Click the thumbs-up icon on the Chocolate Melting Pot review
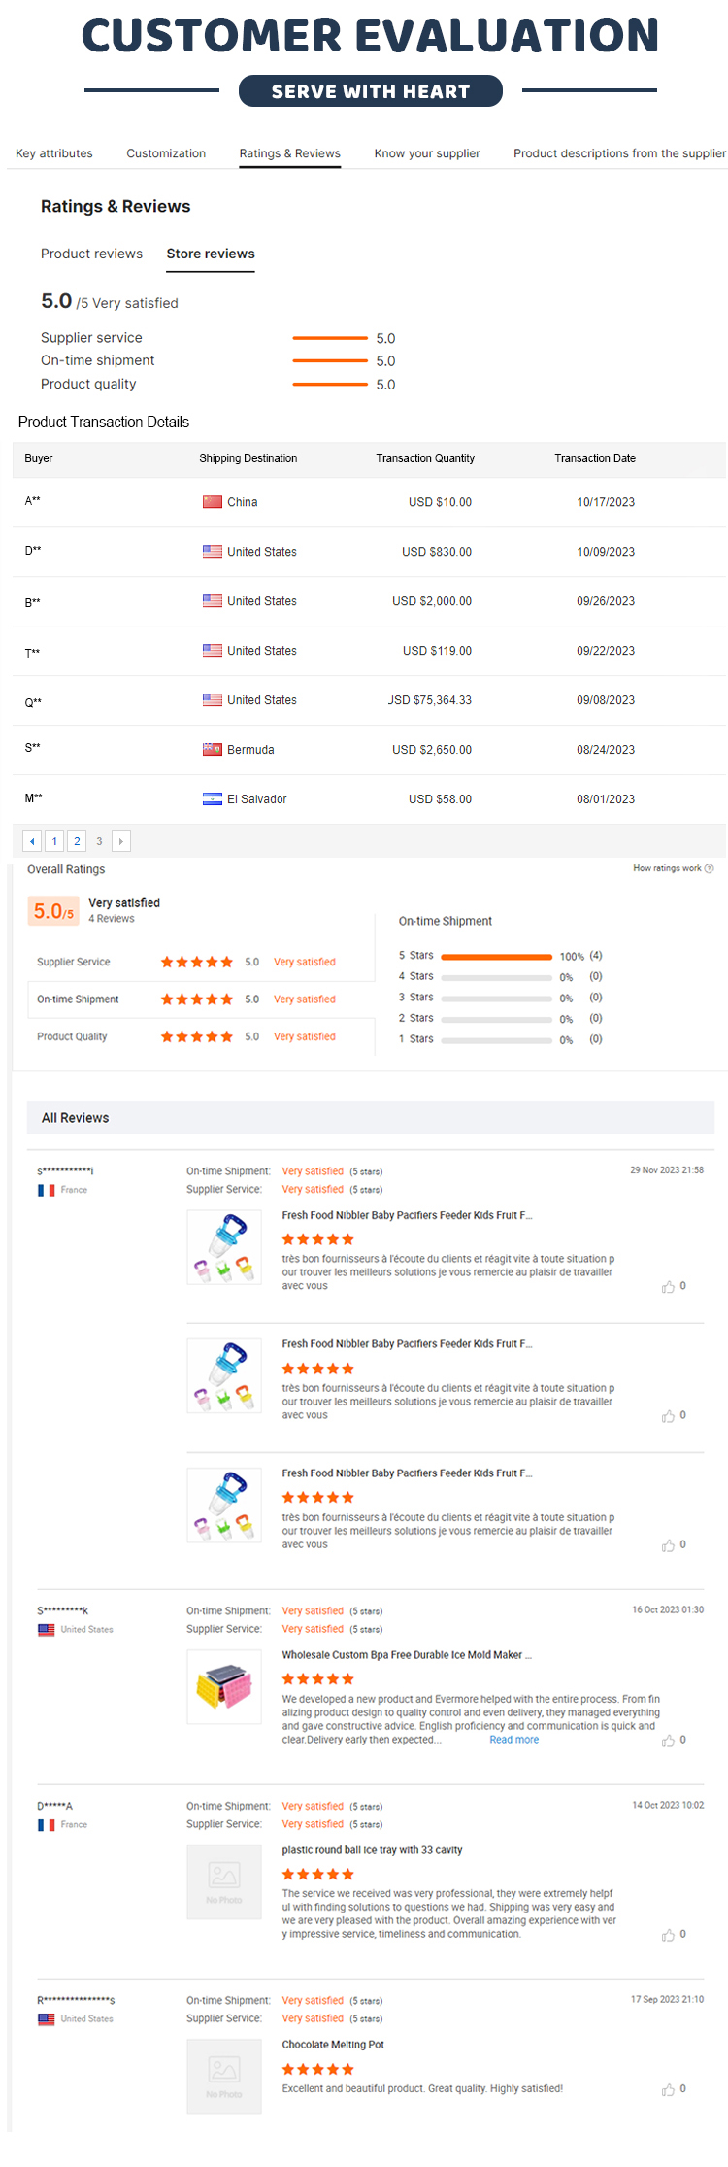Image resolution: width=728 pixels, height=2167 pixels. [668, 2089]
